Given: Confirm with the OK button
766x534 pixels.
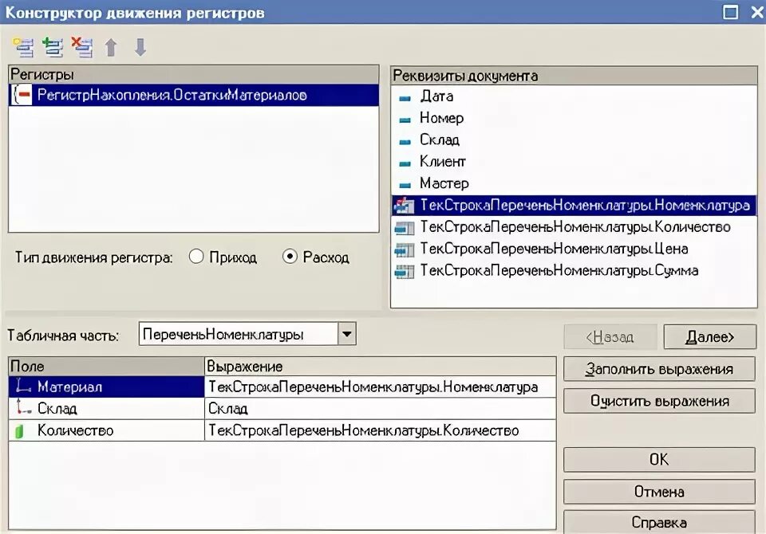Looking at the screenshot, I should point(659,459).
